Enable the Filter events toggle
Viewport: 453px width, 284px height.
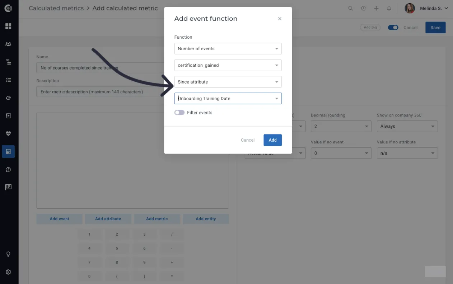click(x=179, y=113)
